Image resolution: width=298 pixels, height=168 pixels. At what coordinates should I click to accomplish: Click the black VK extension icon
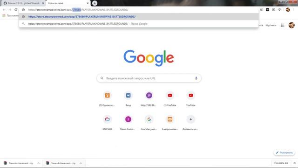[x=268, y=10]
